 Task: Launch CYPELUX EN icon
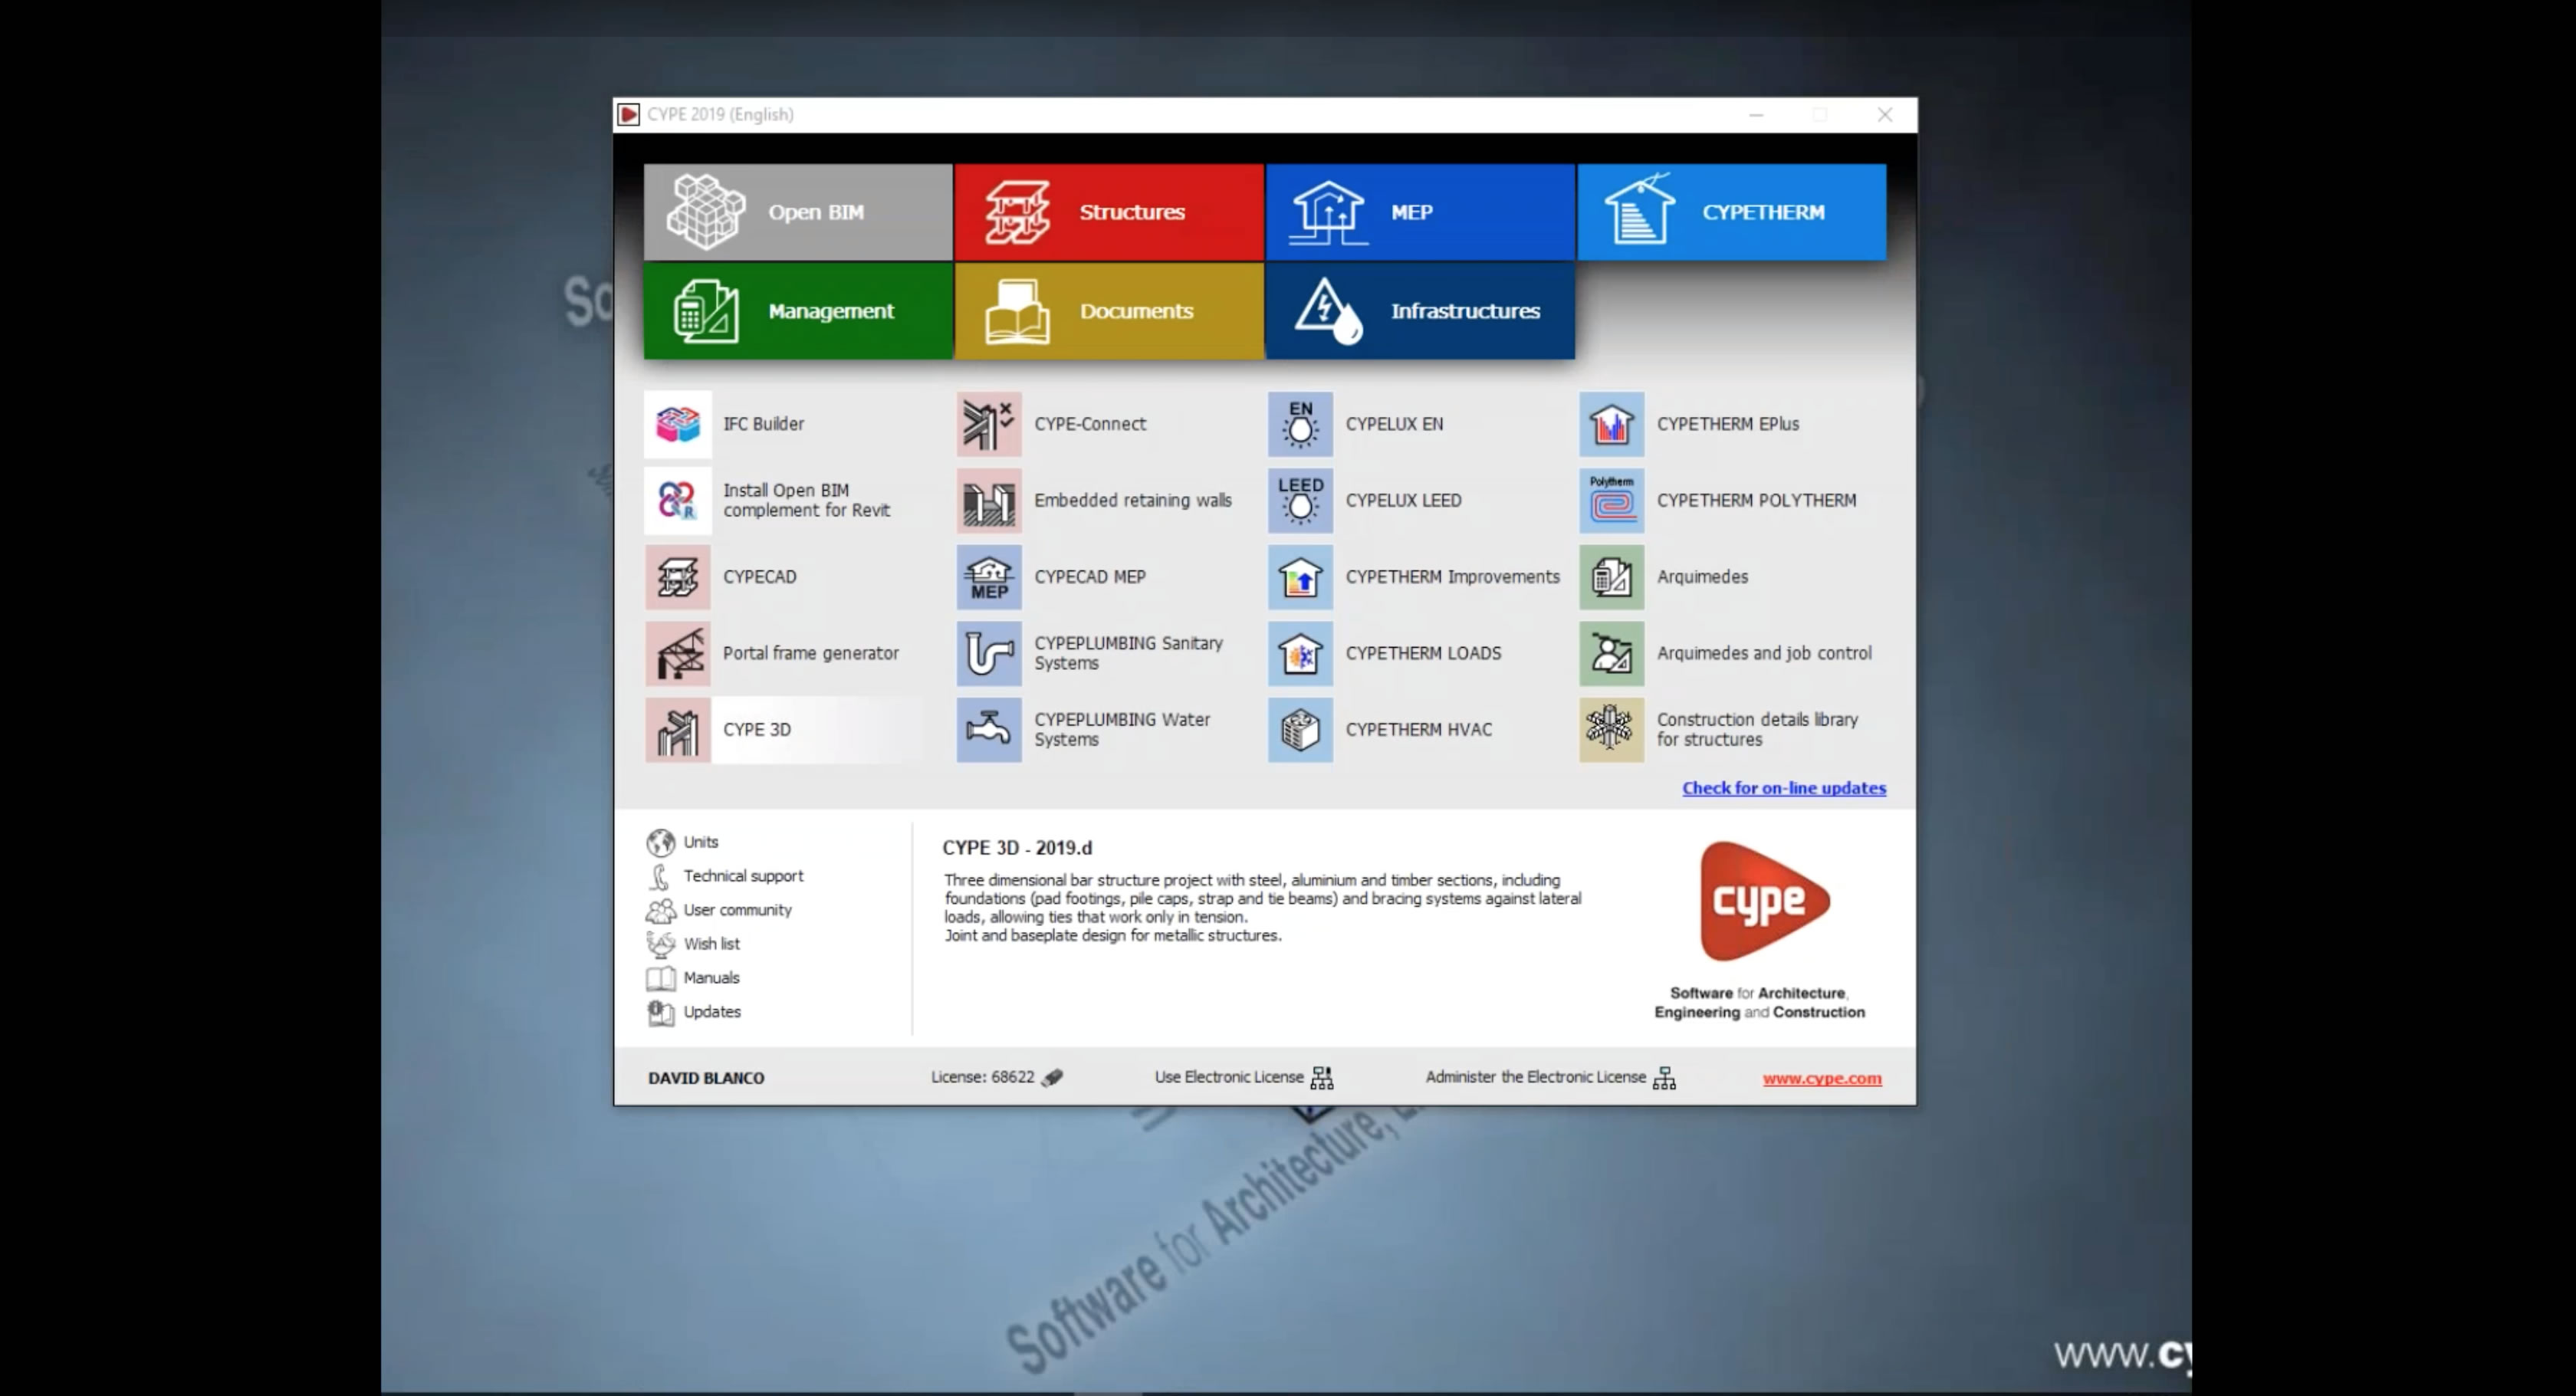(x=1300, y=424)
